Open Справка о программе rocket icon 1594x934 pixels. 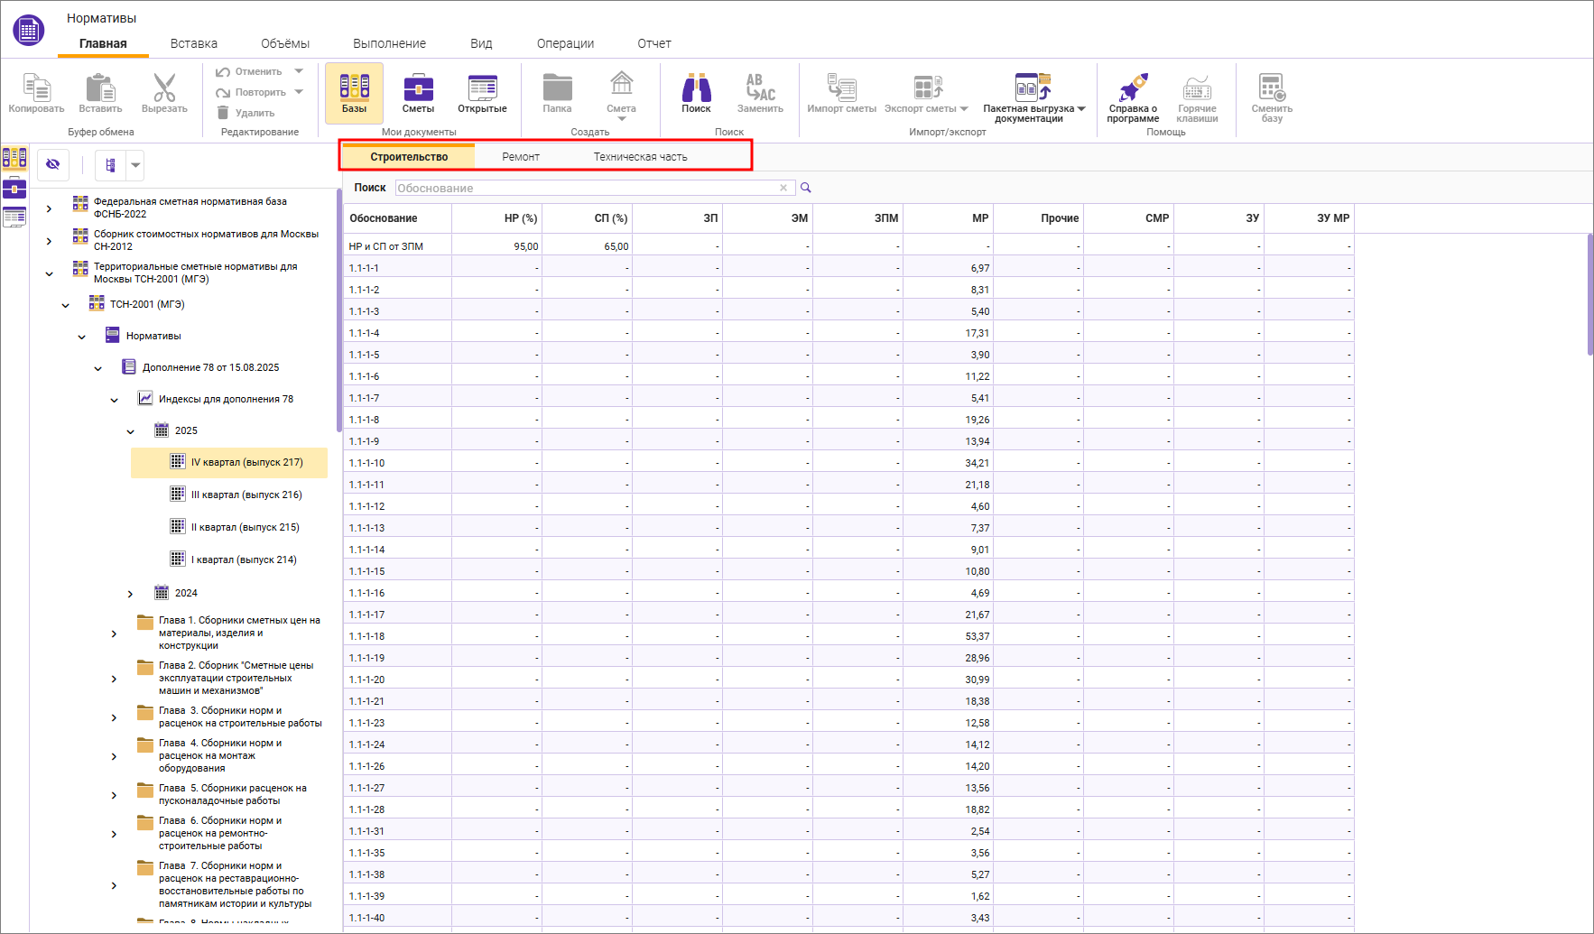(x=1133, y=92)
